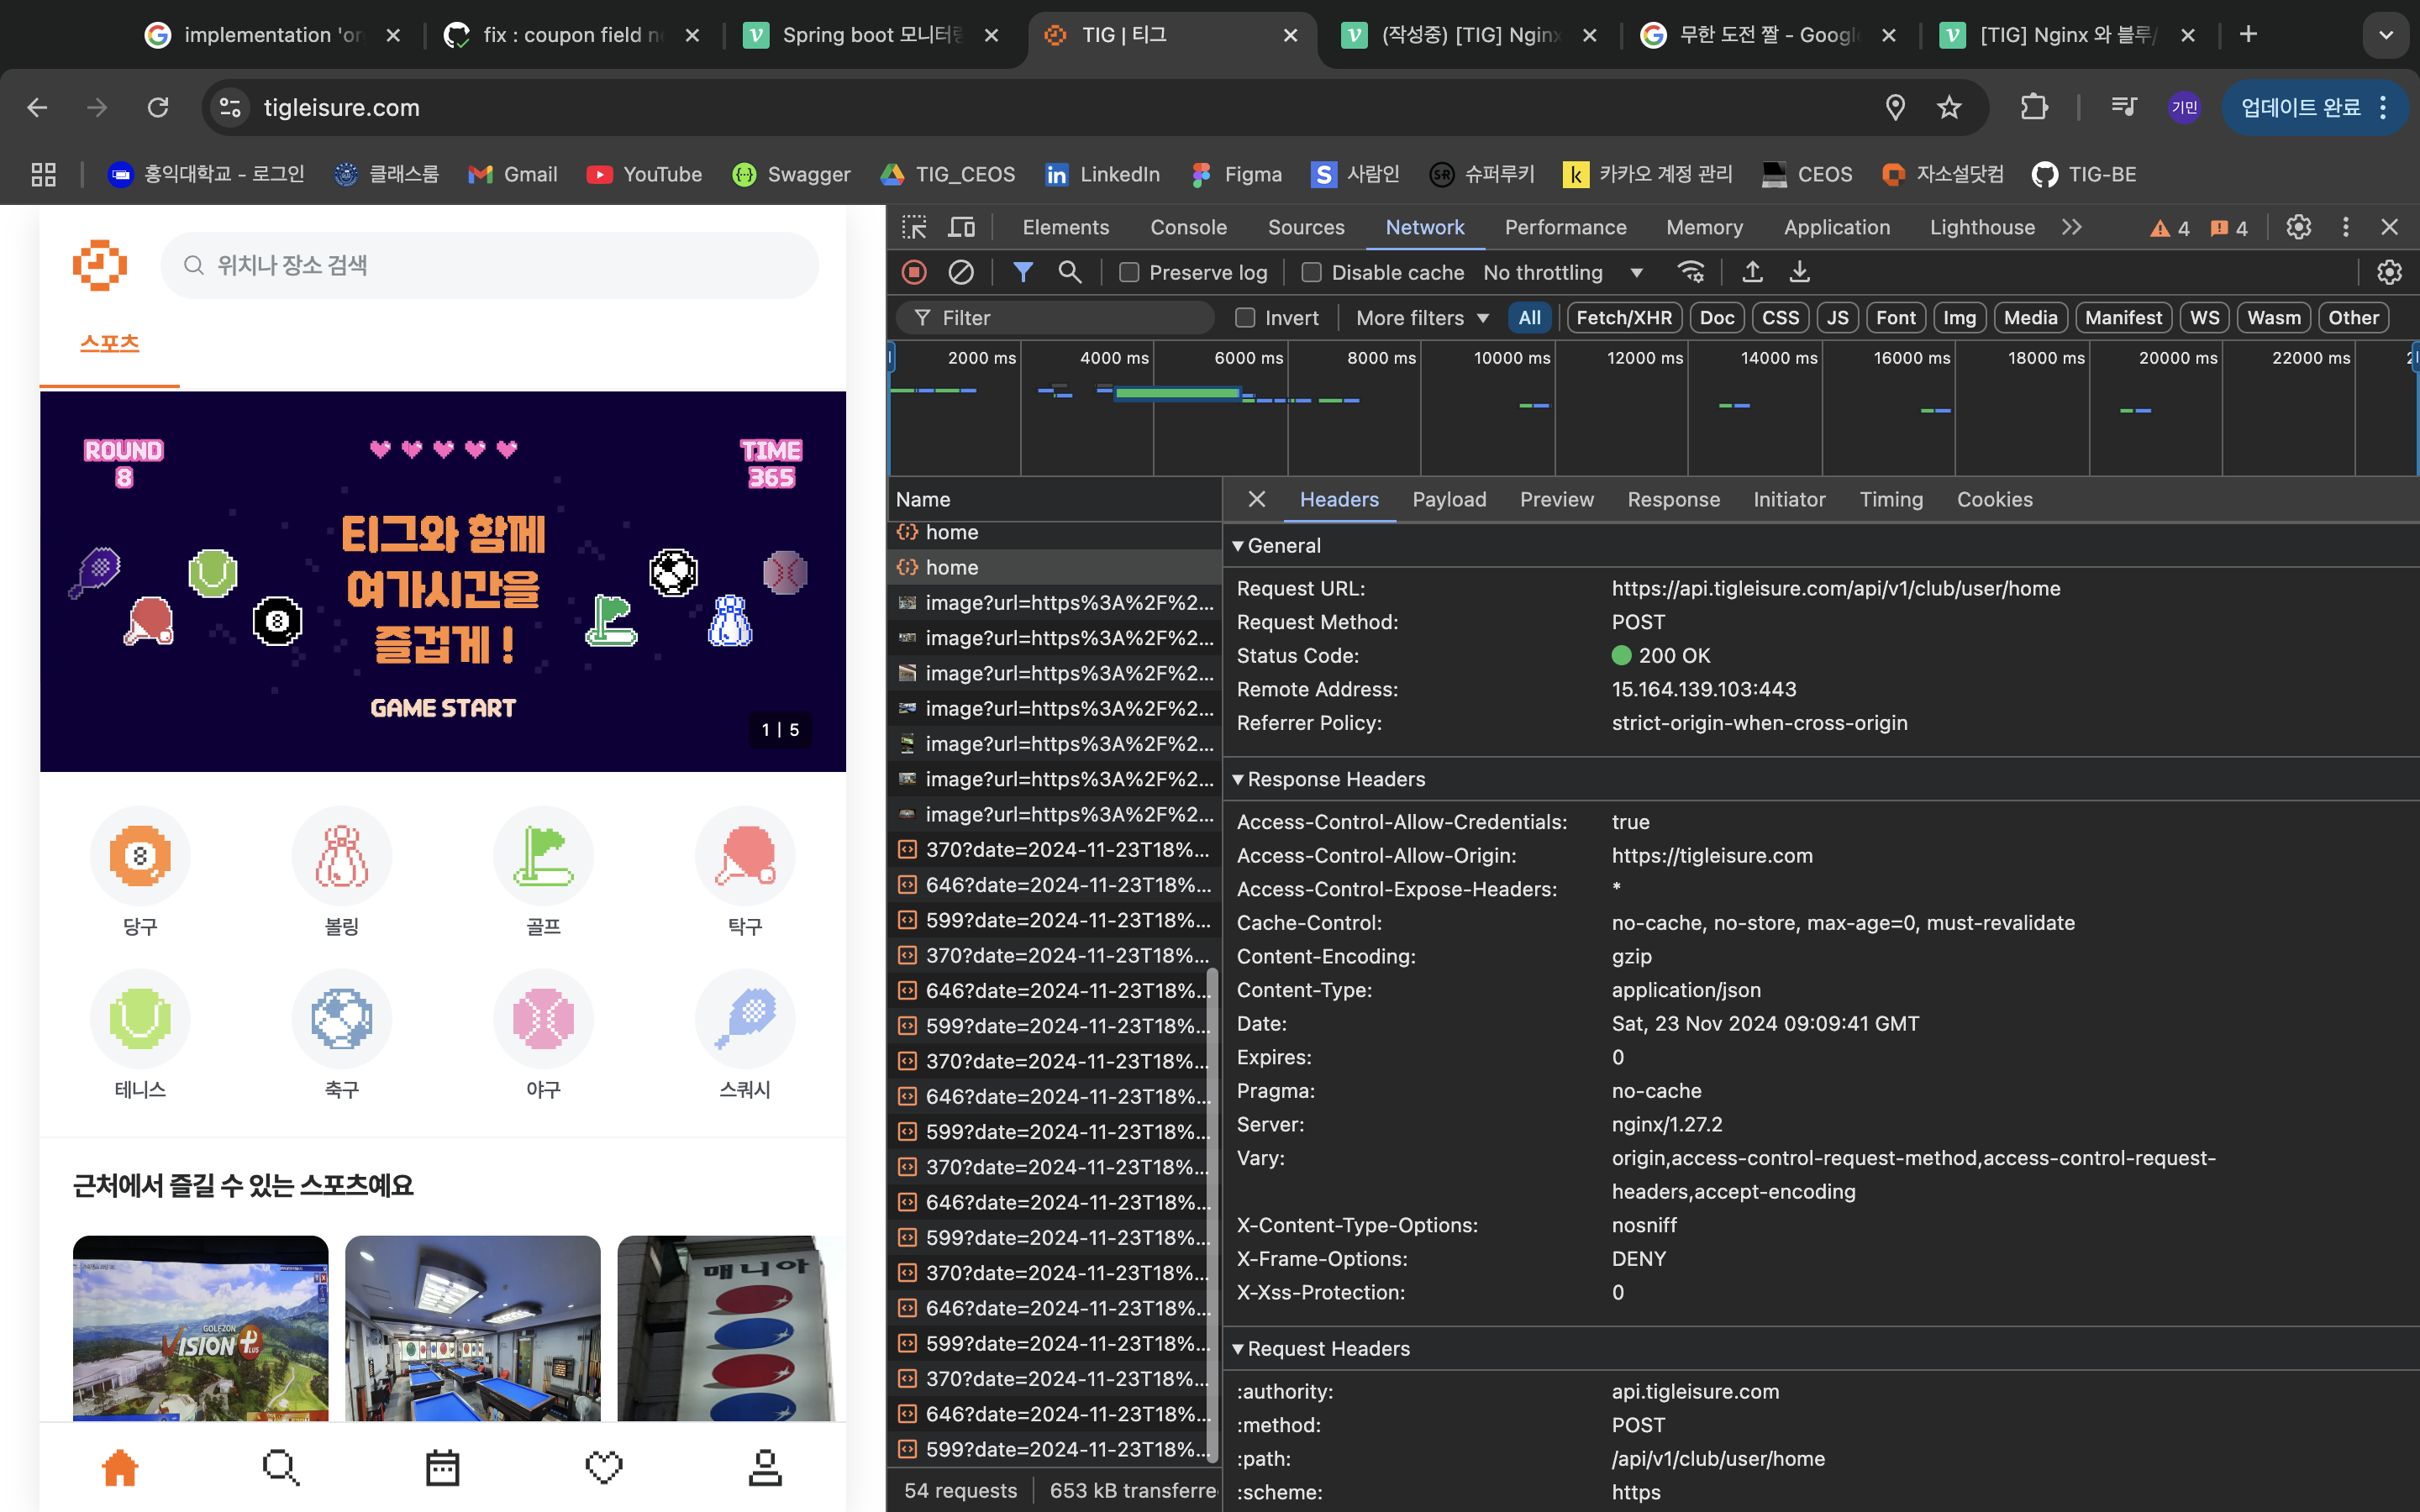Image resolution: width=2420 pixels, height=1512 pixels.
Task: Check the Disable cache checkbox
Action: coord(1311,273)
